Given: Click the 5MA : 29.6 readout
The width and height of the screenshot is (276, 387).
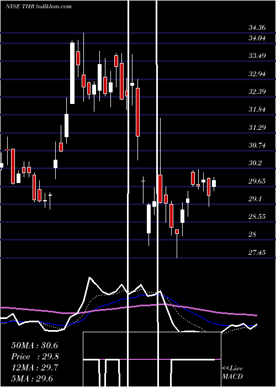Looking at the screenshot, I should [32, 379].
